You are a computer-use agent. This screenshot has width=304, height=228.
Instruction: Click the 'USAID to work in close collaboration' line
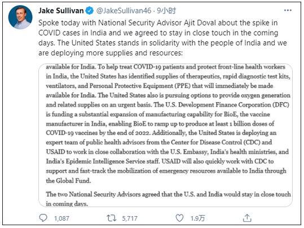[x=168, y=152]
